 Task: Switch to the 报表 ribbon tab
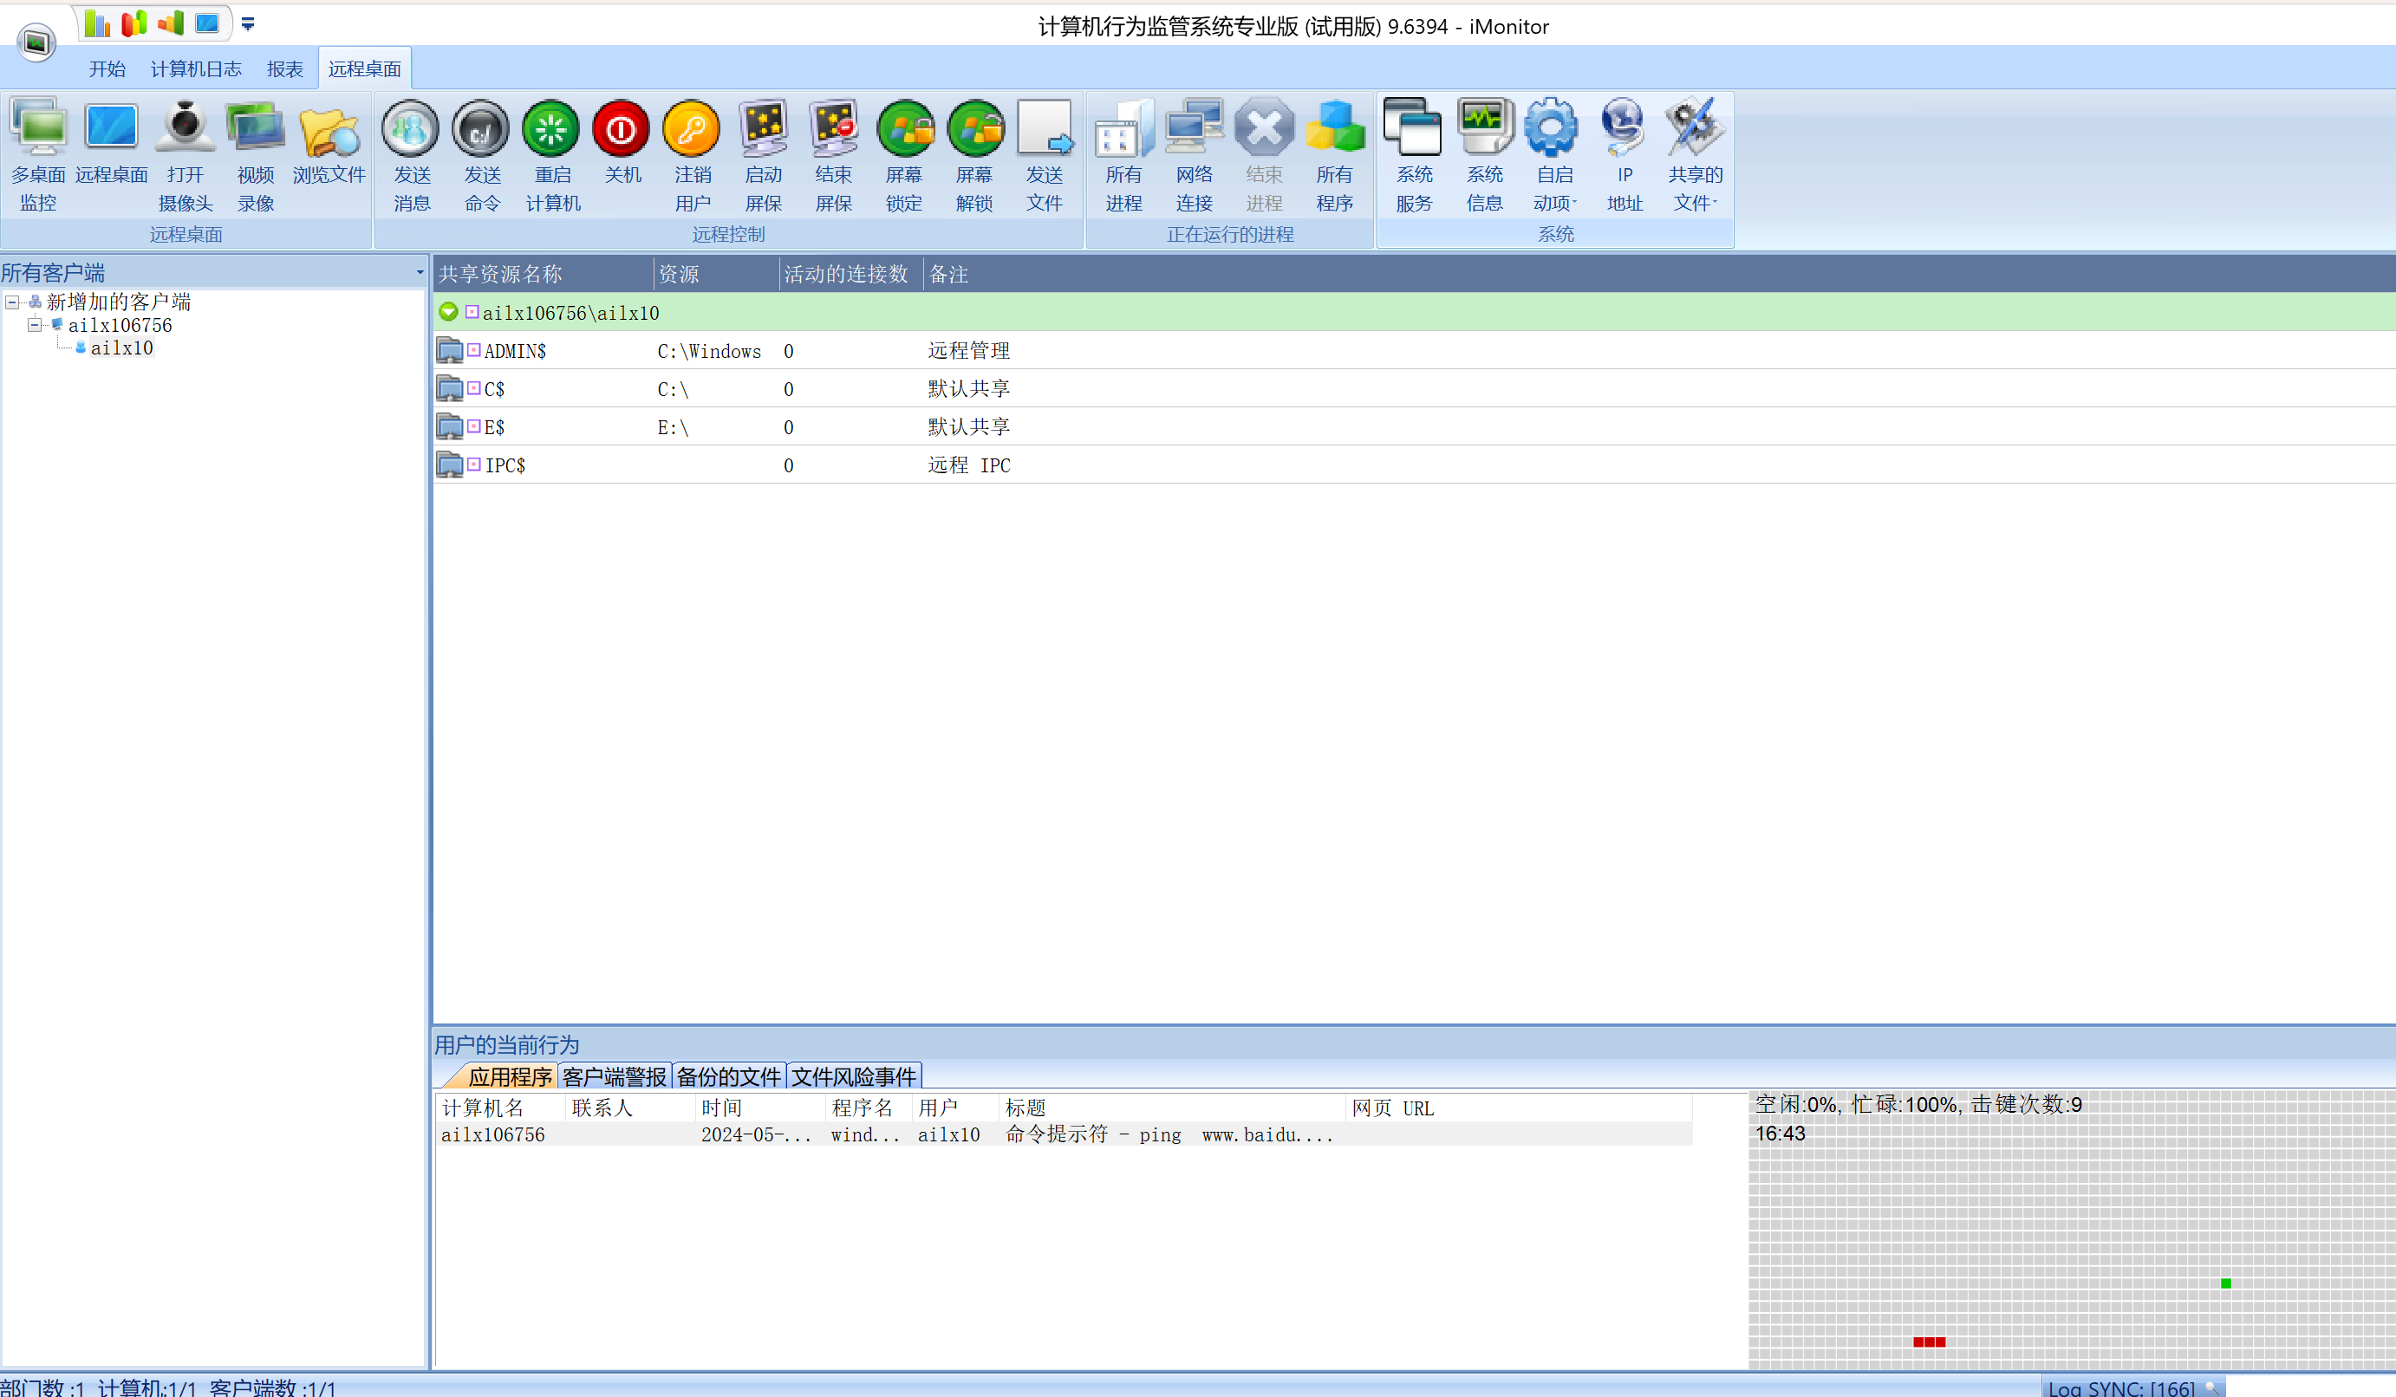click(x=285, y=68)
